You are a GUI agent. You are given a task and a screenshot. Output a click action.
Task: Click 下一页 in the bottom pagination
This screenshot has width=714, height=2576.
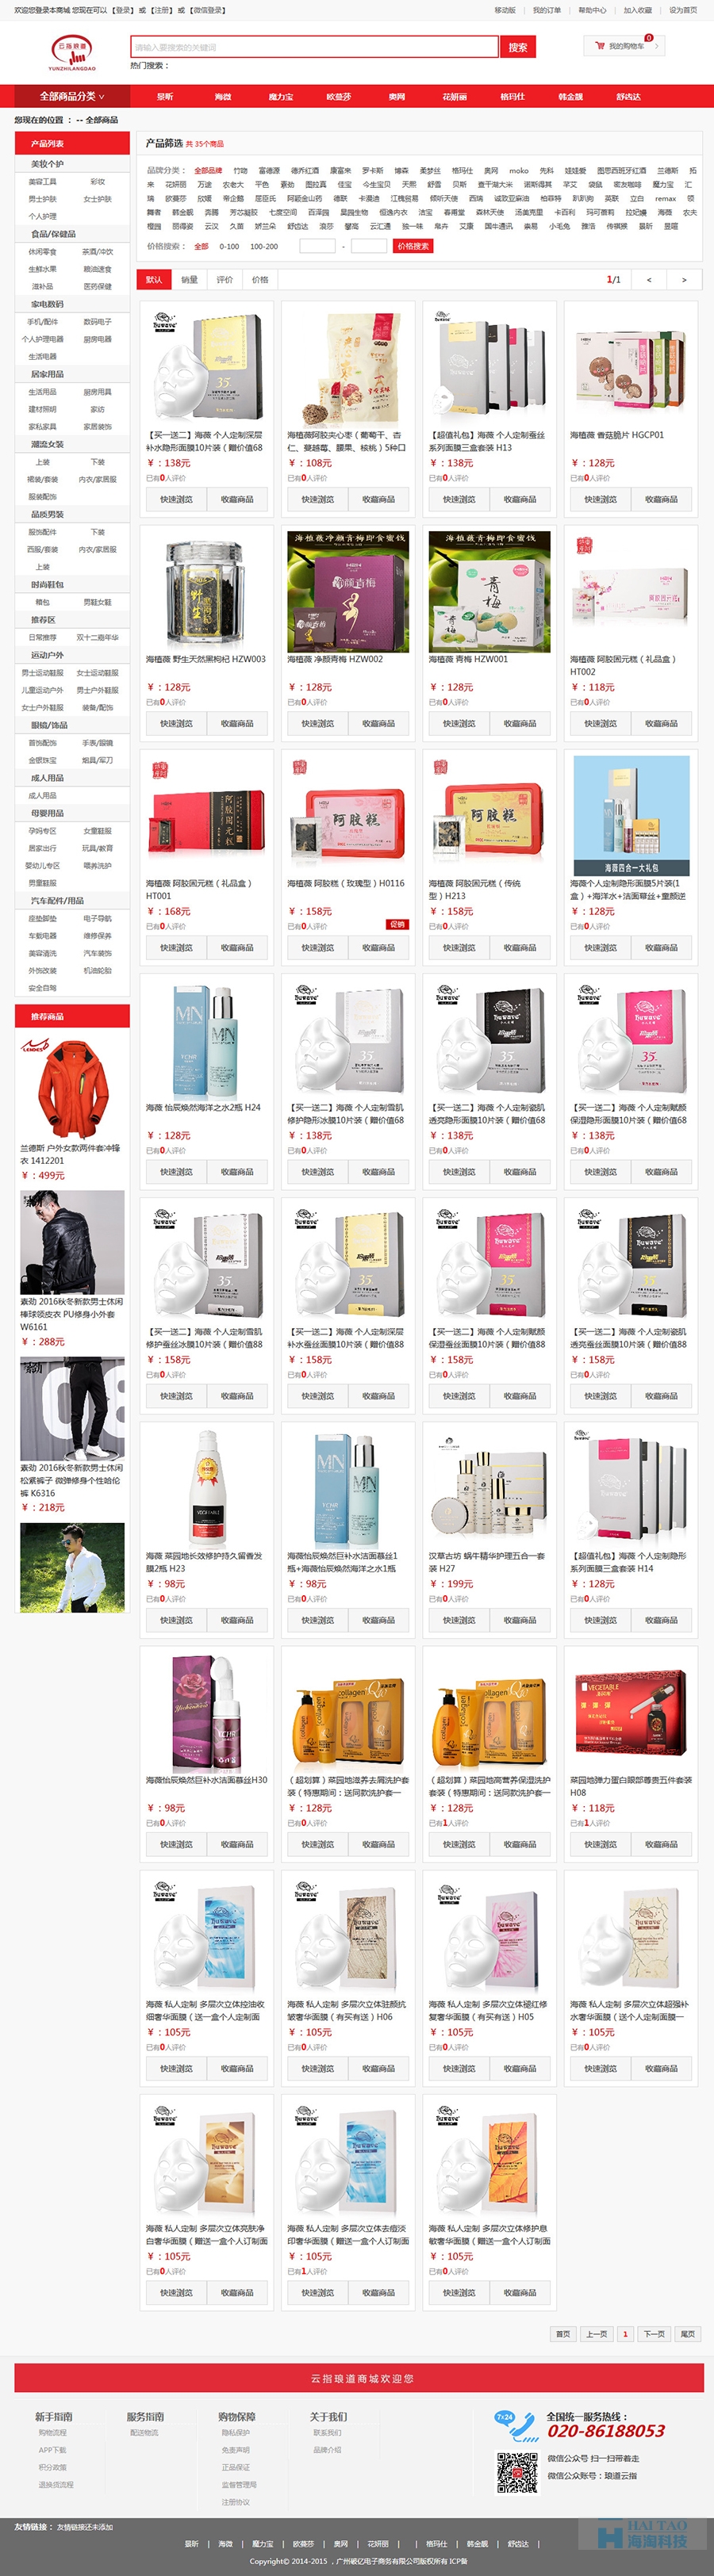[654, 2334]
